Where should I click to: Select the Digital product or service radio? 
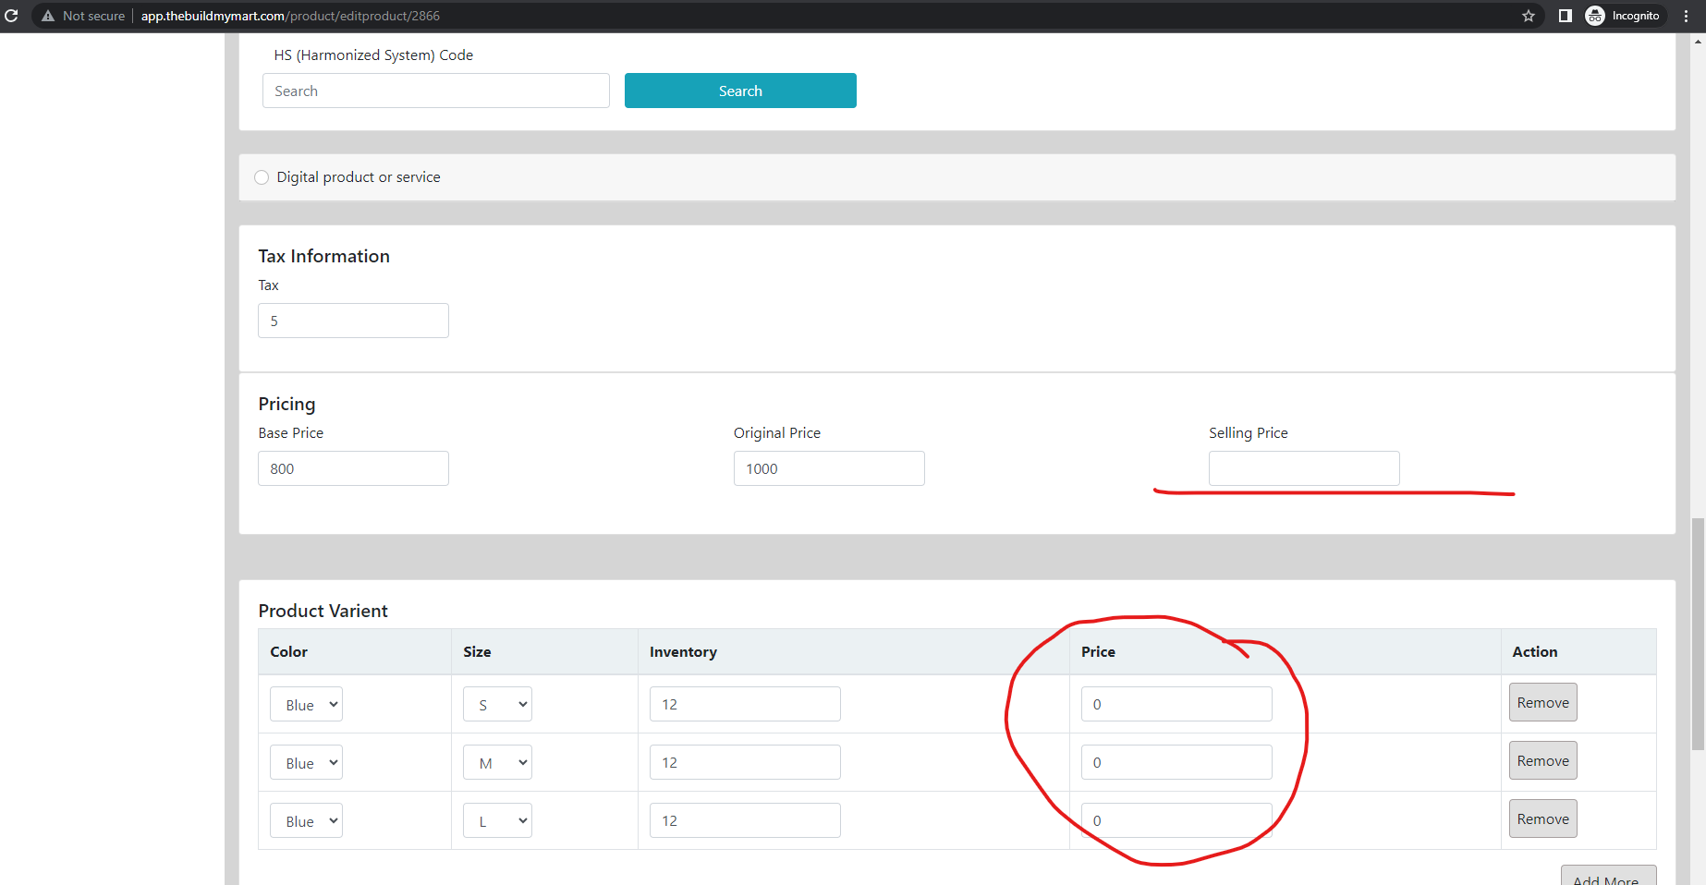click(x=262, y=177)
